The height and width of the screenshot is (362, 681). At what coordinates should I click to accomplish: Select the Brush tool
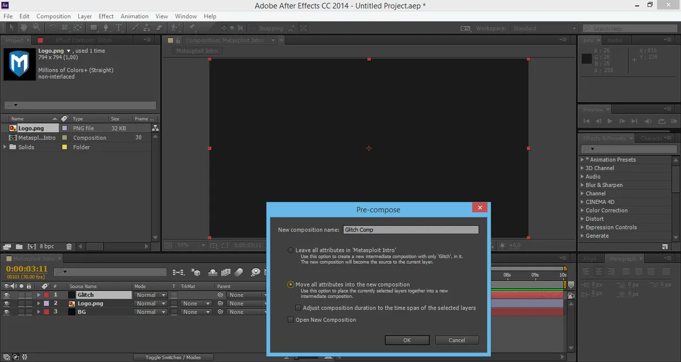click(135, 28)
